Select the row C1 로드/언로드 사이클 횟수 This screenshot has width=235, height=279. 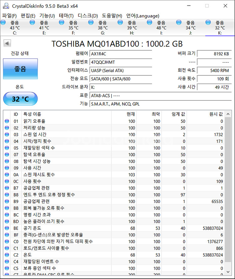pyautogui.click(x=114, y=248)
